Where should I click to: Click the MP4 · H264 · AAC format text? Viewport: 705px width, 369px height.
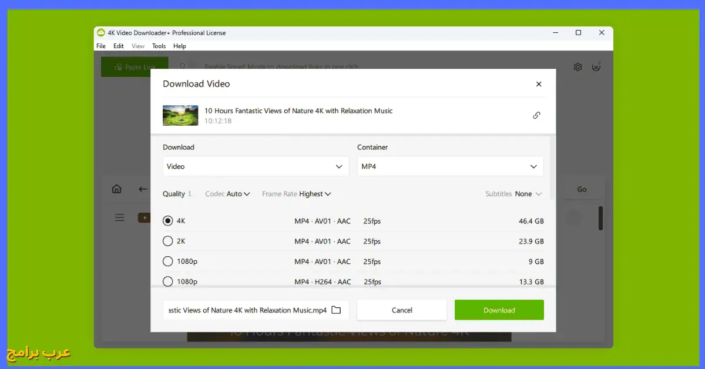323,282
